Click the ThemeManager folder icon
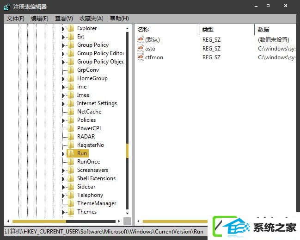The height and width of the screenshot is (240, 300). 71,203
